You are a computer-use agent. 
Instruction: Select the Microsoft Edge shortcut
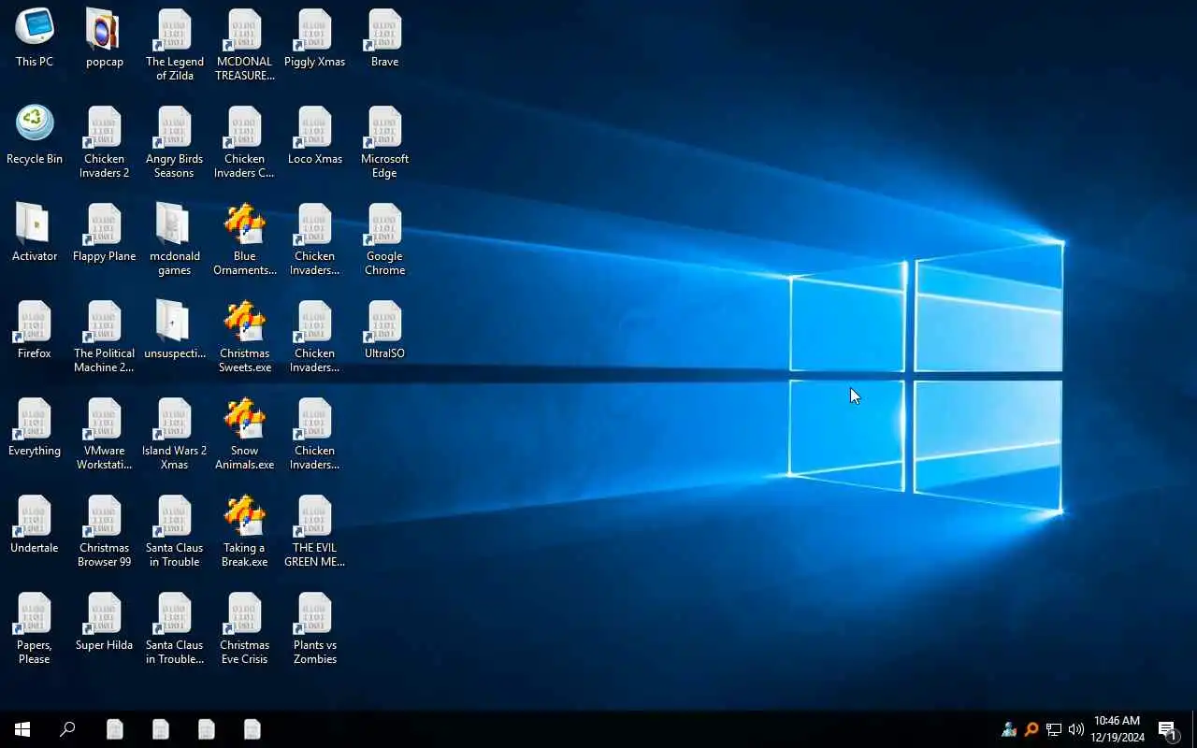coord(385,141)
